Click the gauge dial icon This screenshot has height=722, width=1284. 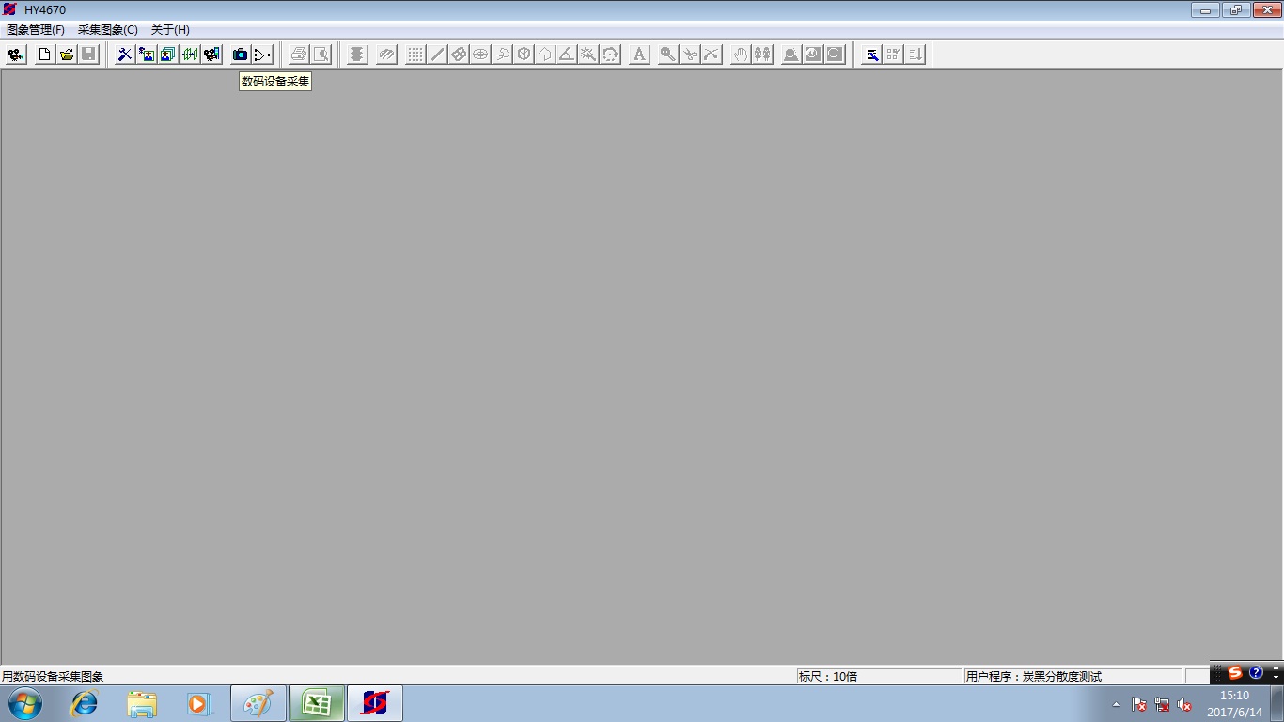coord(813,55)
